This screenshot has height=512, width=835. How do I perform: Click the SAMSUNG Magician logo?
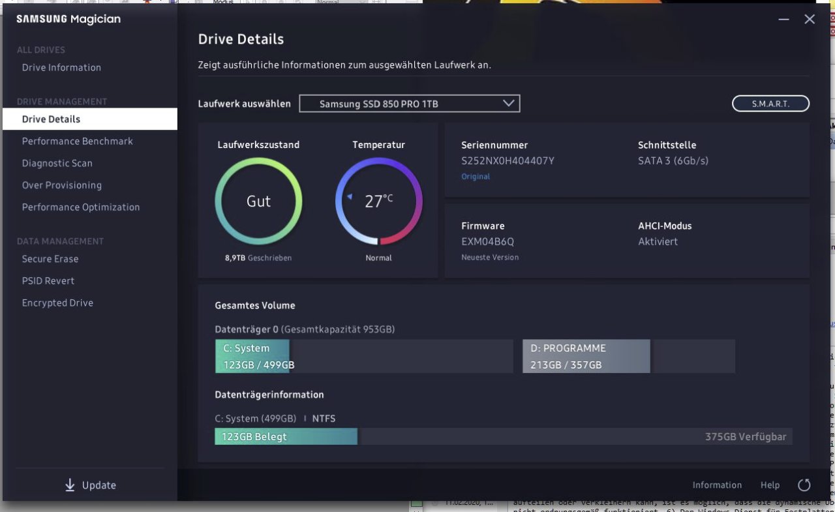click(x=68, y=20)
